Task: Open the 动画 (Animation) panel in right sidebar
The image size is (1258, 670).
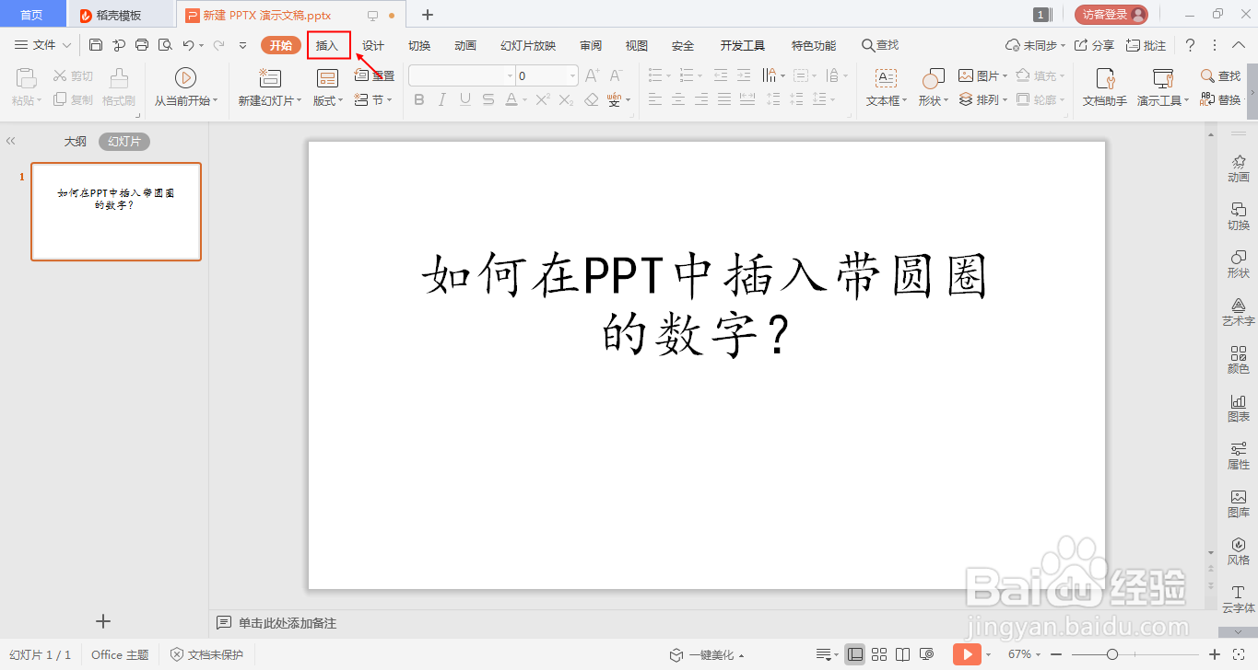Action: click(1238, 167)
